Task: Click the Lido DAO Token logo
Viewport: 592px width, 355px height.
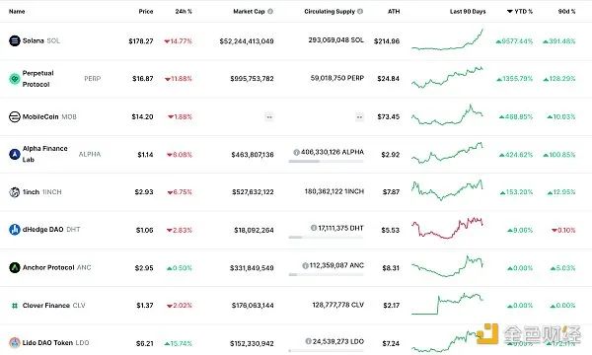Action: [x=15, y=342]
